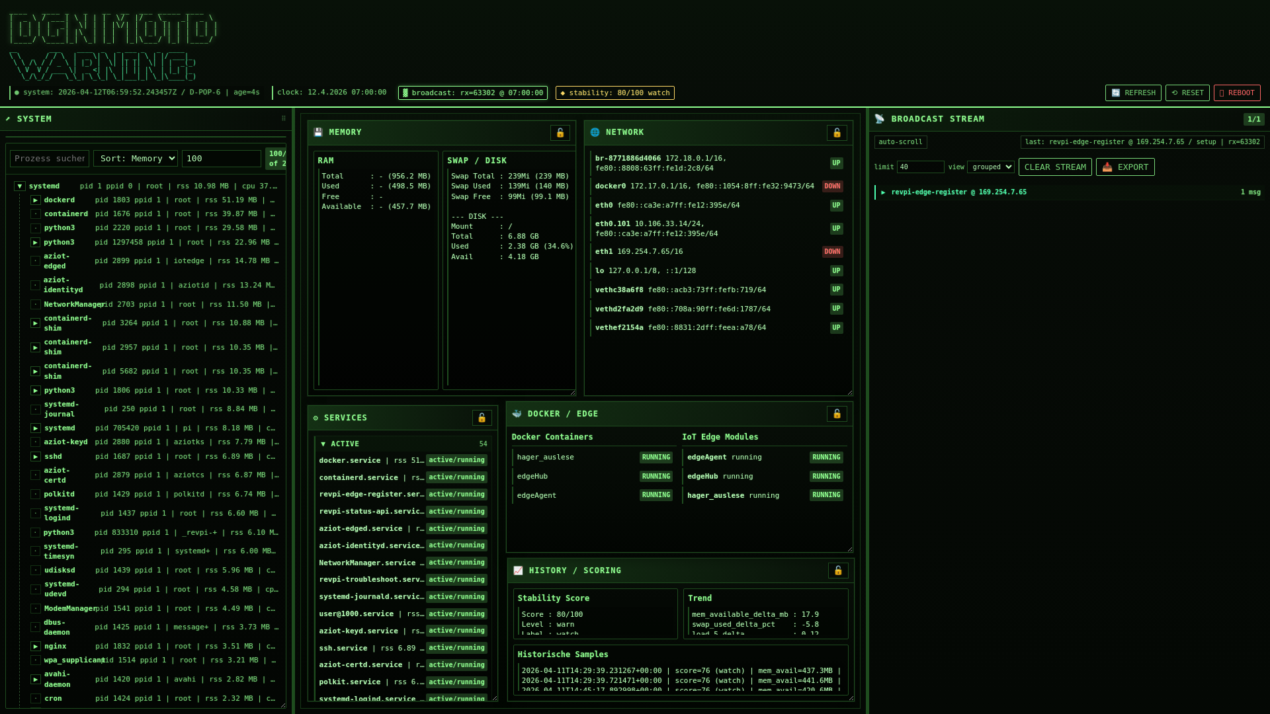Clear the broadcast stream
The image size is (1270, 714).
tap(1055, 167)
